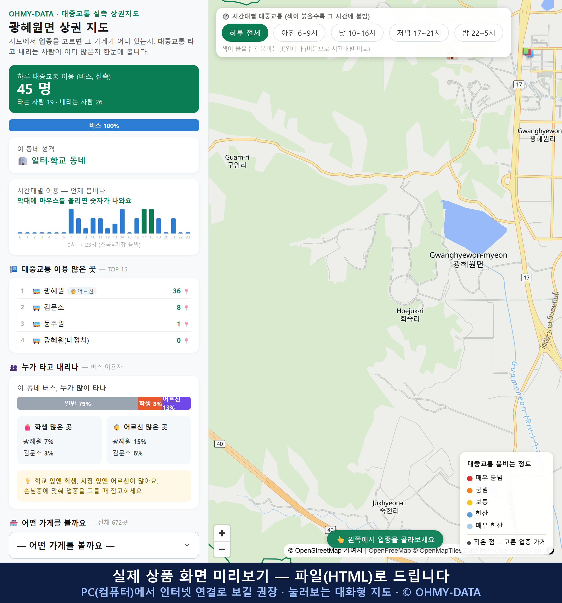The image size is (562, 603).
Task: Click the chart bar for hour 14
Action: point(122,221)
